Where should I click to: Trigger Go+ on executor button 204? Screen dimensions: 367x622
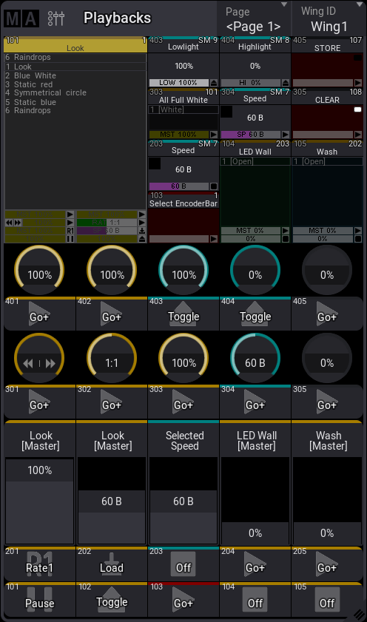pyautogui.click(x=255, y=564)
